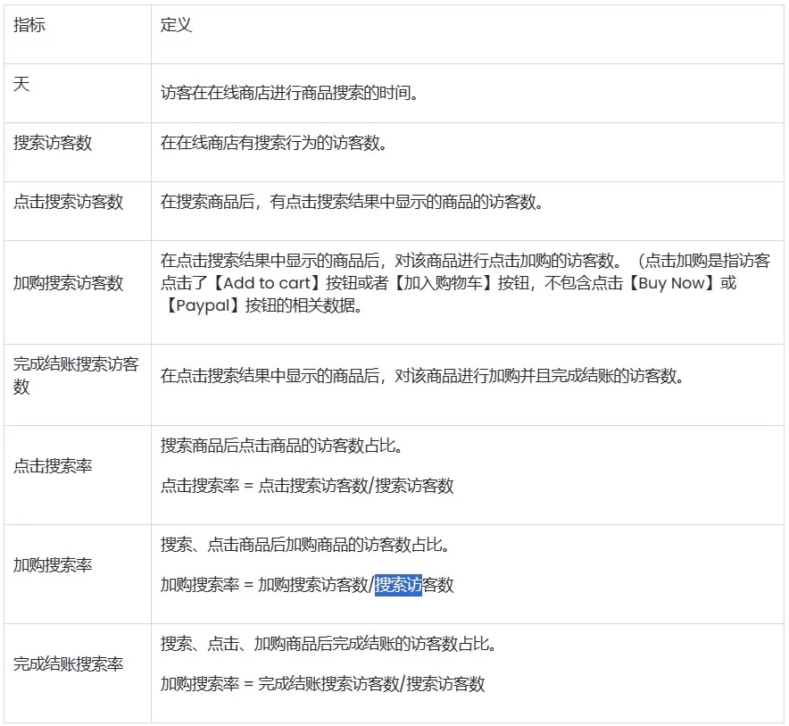Click the 完成结账搜索访客数 formula text

(x=326, y=684)
